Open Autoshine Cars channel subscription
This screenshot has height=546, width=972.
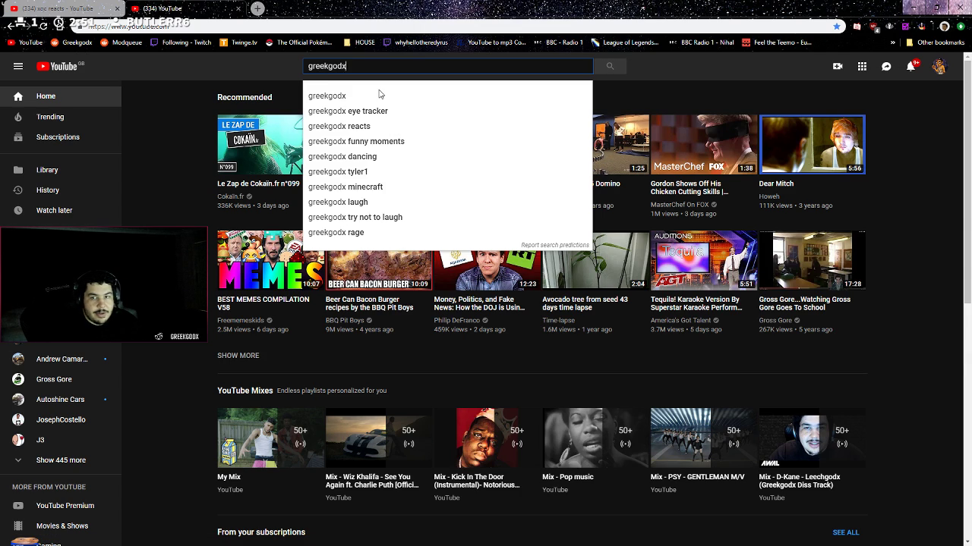(x=61, y=400)
